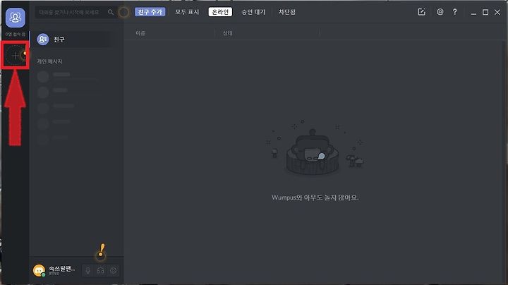508x285 pixels.
Task: Click the username 속쓰림땐... text
Action: (61, 269)
